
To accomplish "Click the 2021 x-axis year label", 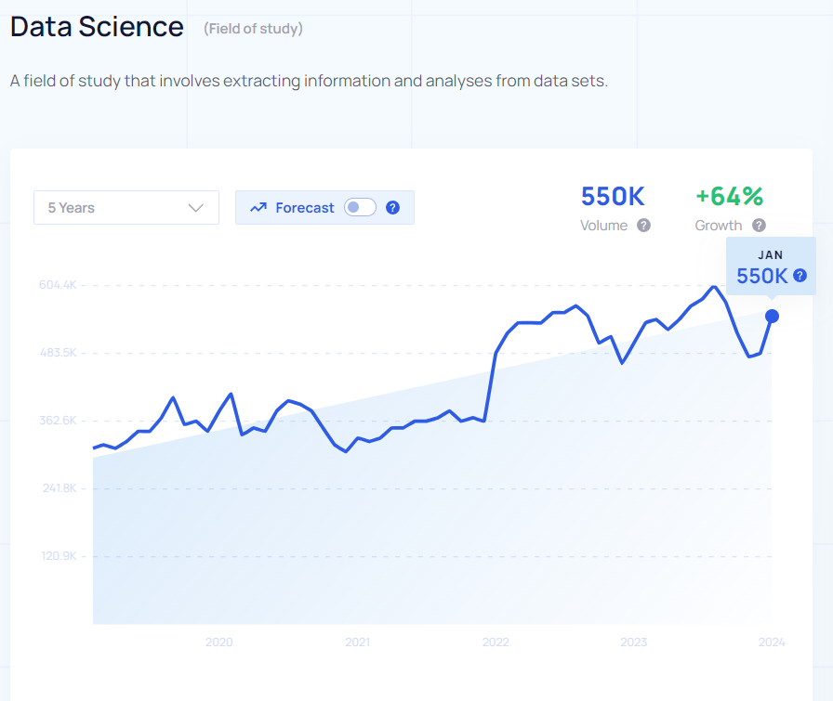I will pyautogui.click(x=358, y=643).
